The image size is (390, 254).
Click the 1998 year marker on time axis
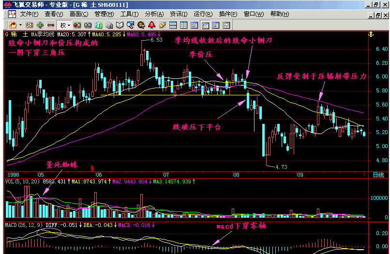[x=14, y=175]
